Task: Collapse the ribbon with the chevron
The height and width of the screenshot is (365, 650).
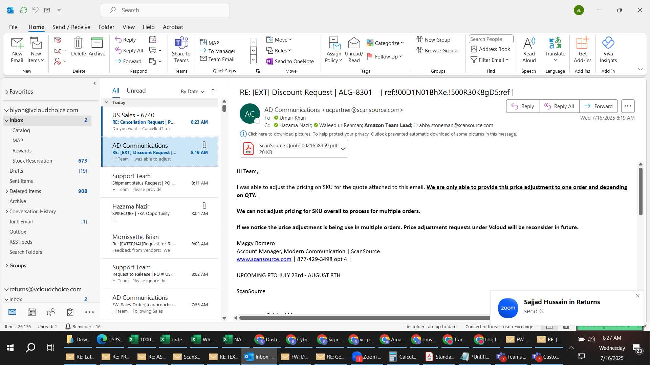Action: point(640,69)
